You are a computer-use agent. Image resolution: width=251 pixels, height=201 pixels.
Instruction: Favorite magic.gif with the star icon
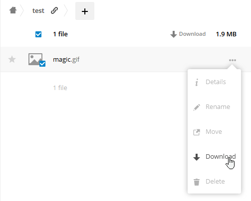[x=12, y=59]
